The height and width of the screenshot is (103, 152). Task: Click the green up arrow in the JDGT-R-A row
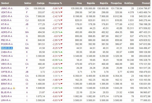61,88
